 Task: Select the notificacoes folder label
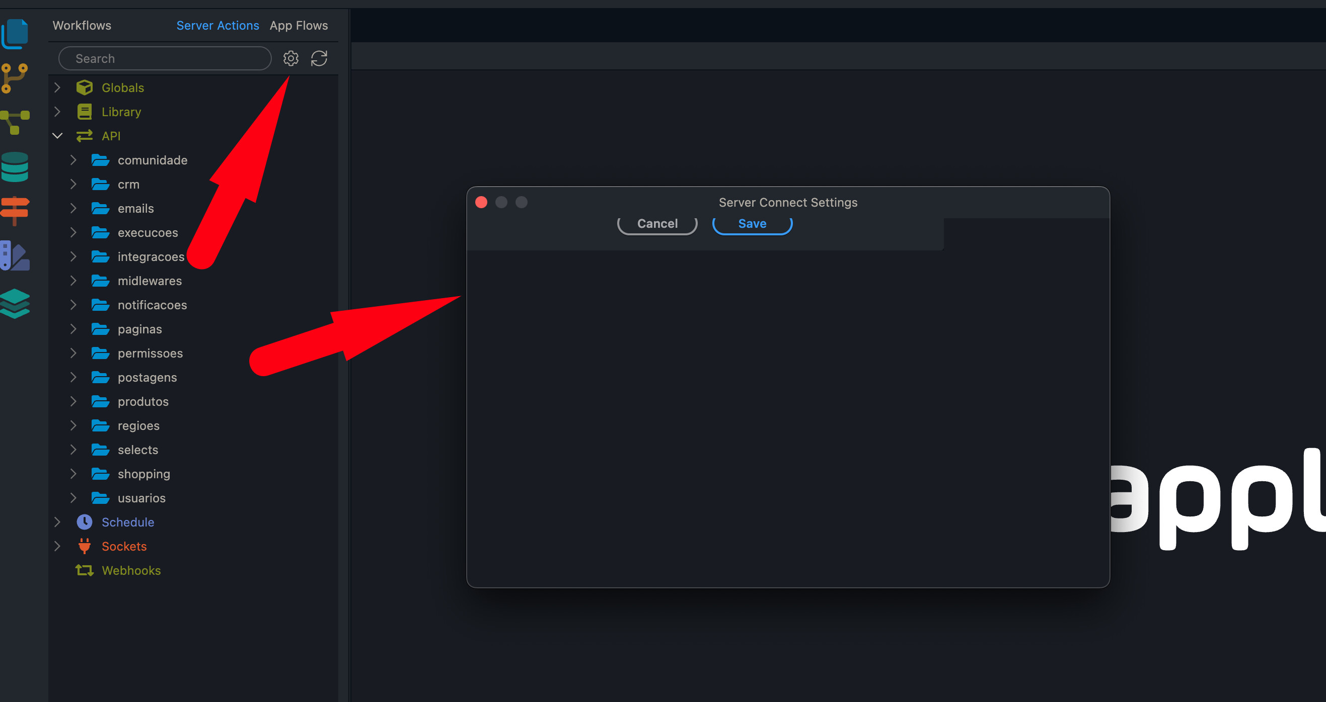(x=153, y=305)
